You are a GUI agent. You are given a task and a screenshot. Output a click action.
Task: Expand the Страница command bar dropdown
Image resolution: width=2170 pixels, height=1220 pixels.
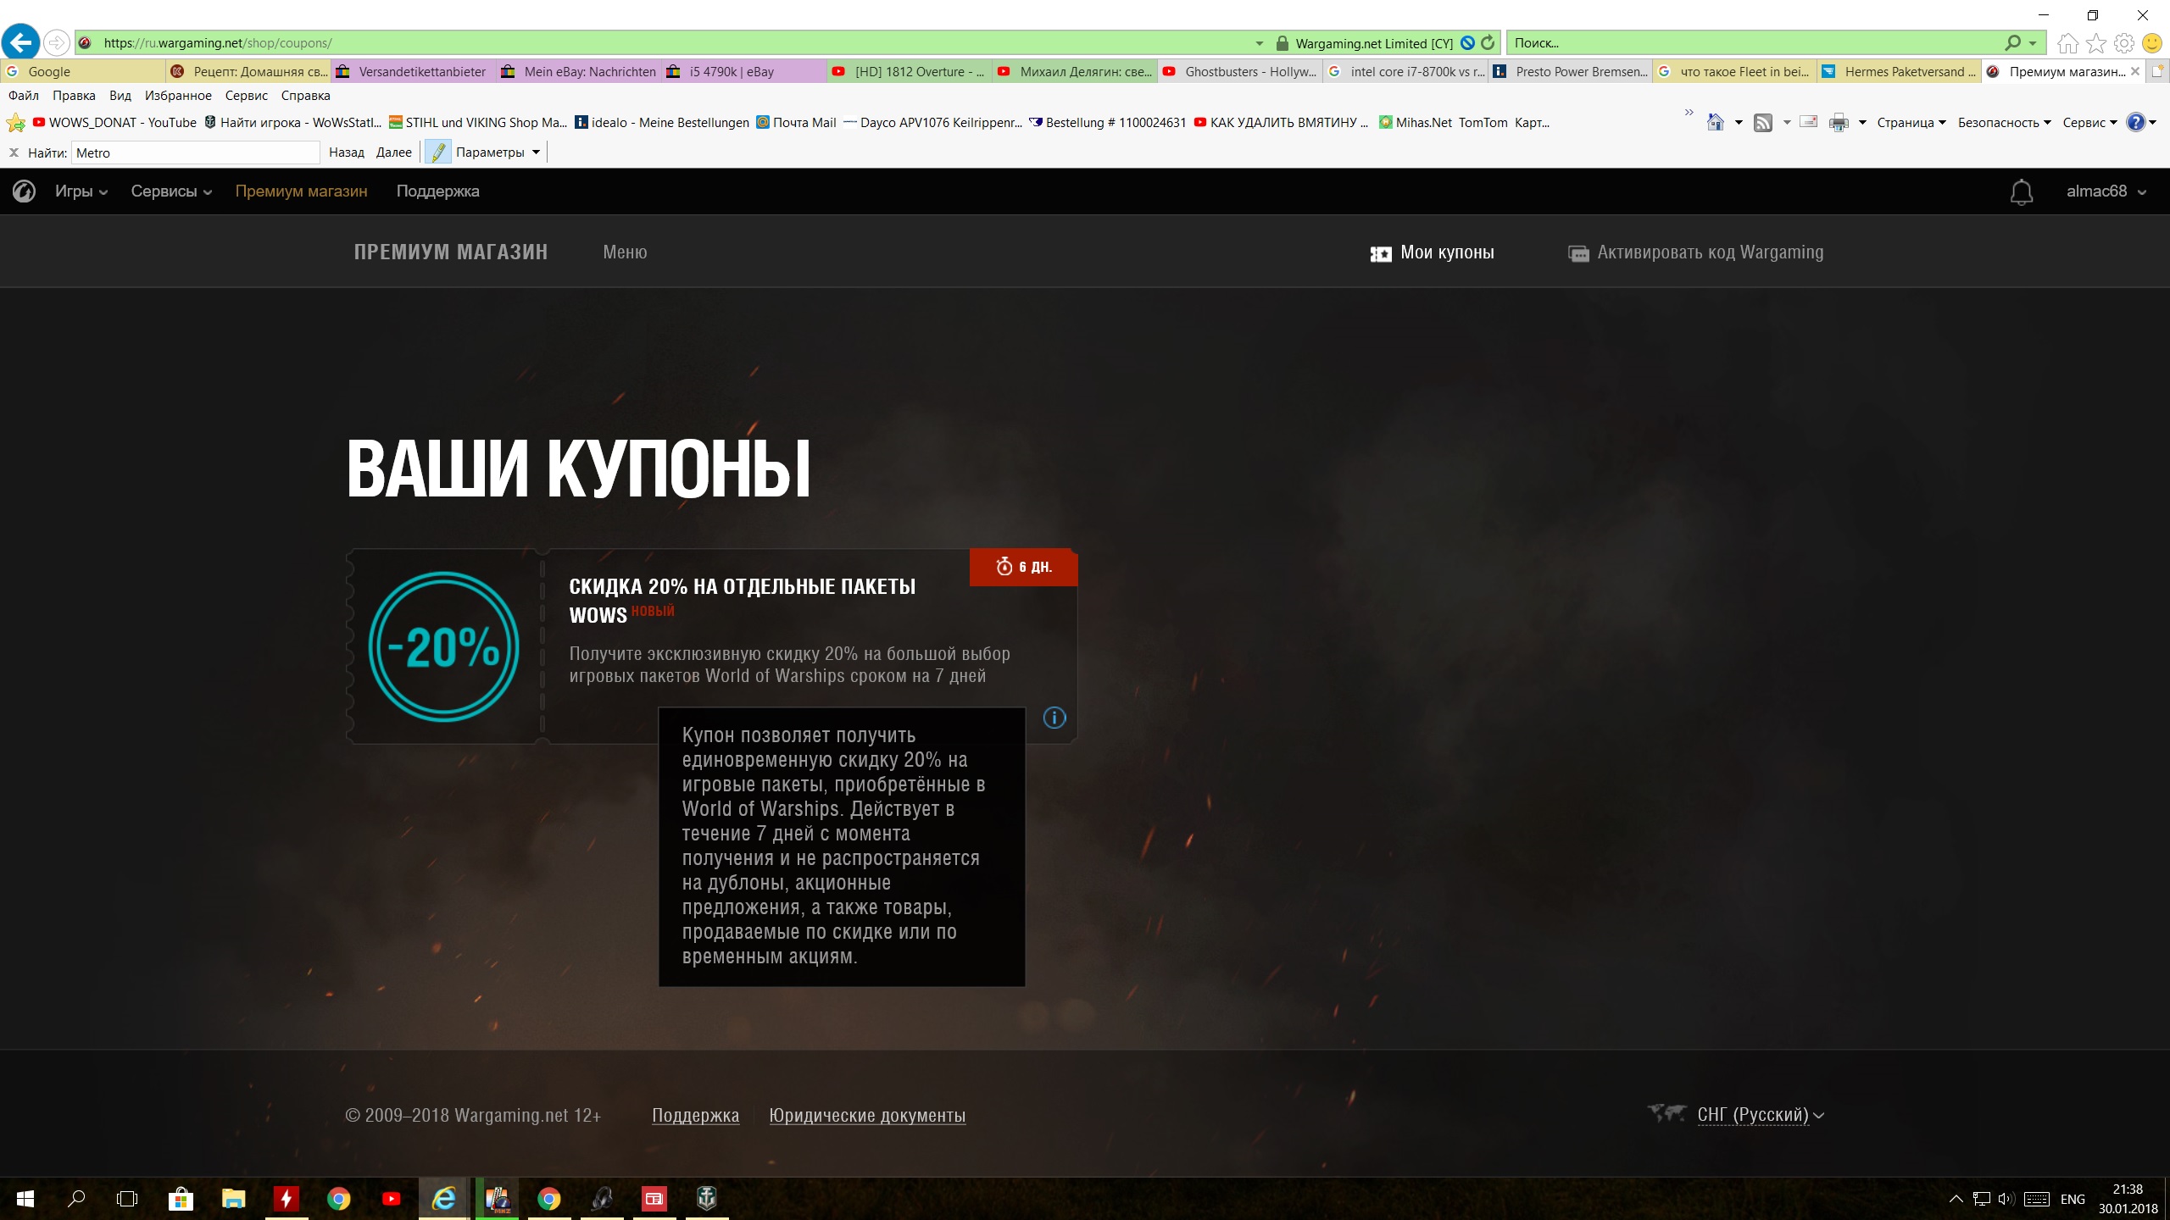[x=1911, y=123]
